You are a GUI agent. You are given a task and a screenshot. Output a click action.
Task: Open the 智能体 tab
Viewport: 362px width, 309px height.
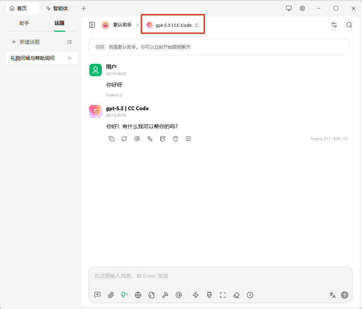point(57,8)
